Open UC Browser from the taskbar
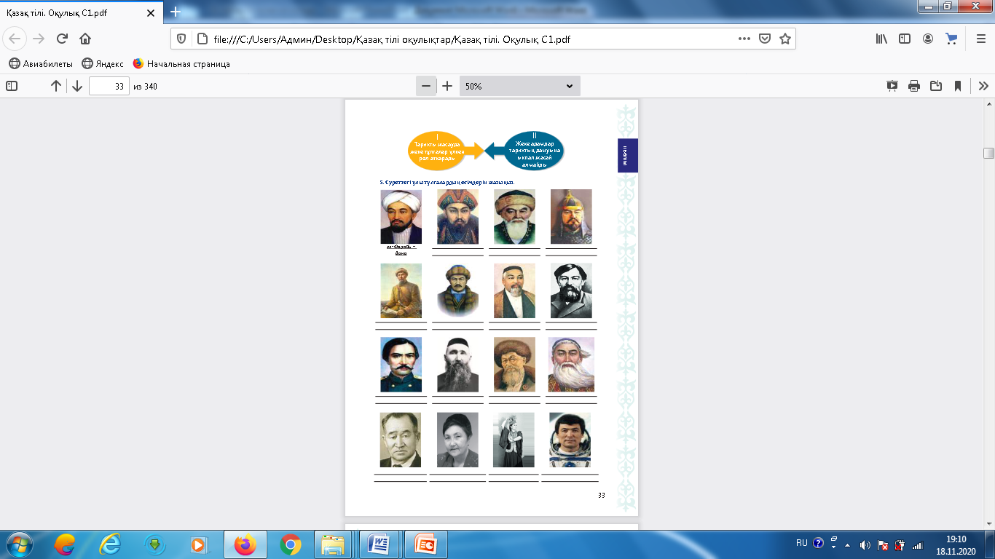This screenshot has height=559, width=995. [65, 544]
